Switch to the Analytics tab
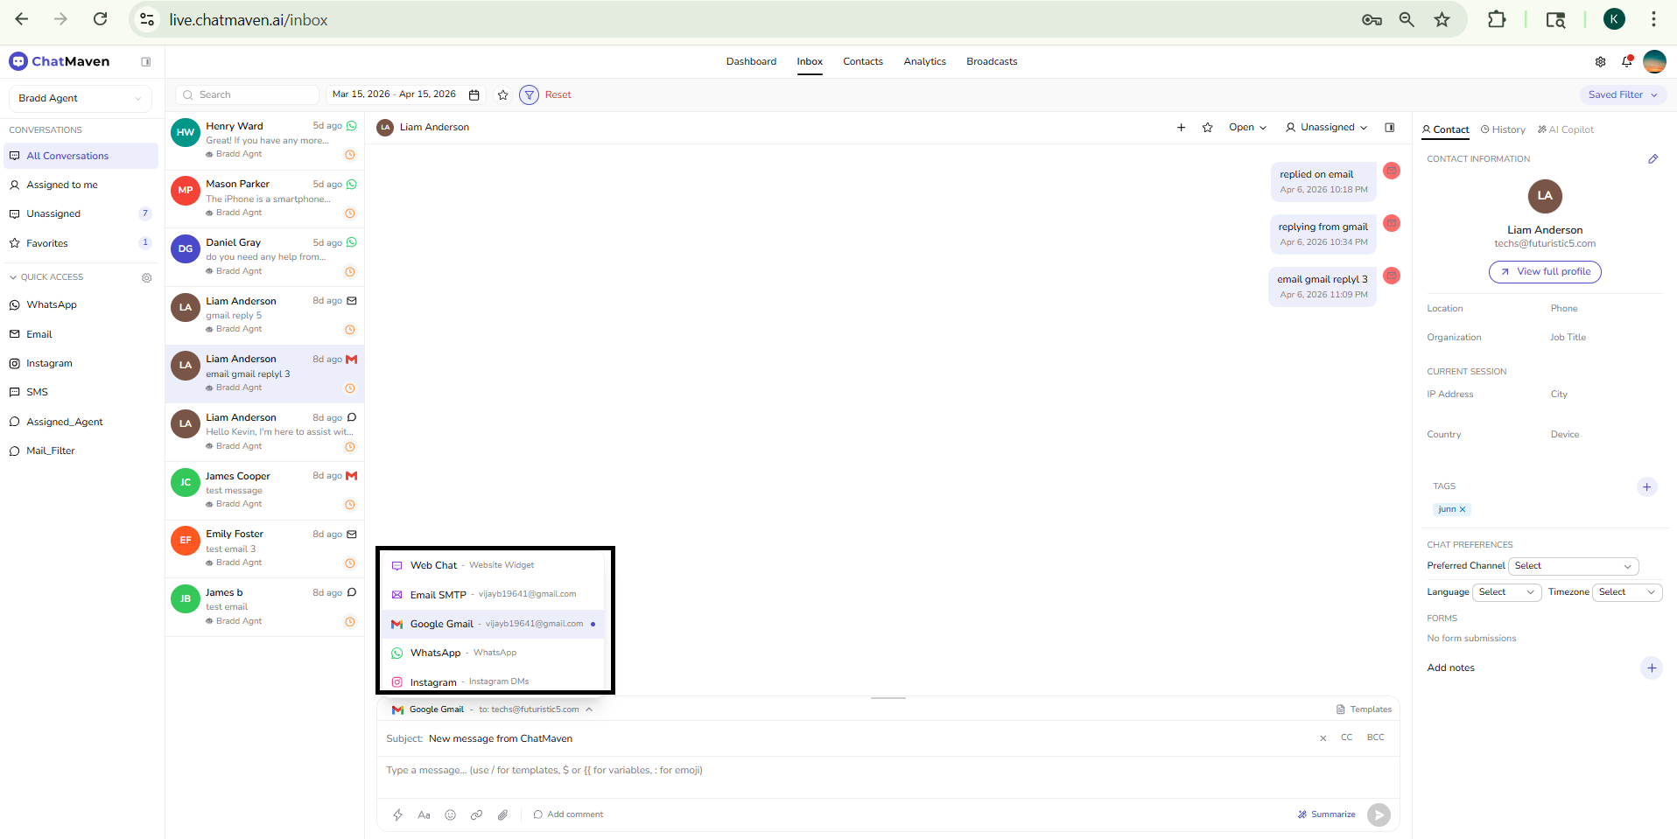 pos(924,61)
